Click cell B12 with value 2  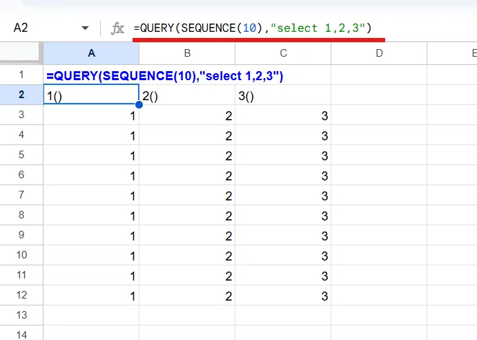click(187, 295)
